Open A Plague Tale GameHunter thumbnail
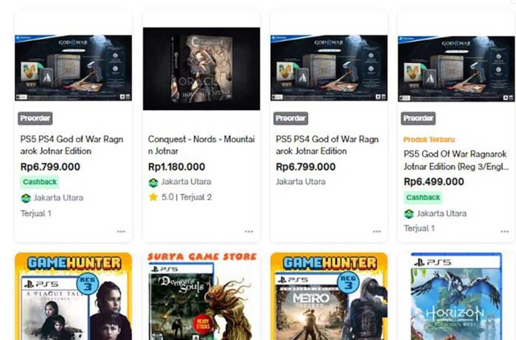 (73, 296)
